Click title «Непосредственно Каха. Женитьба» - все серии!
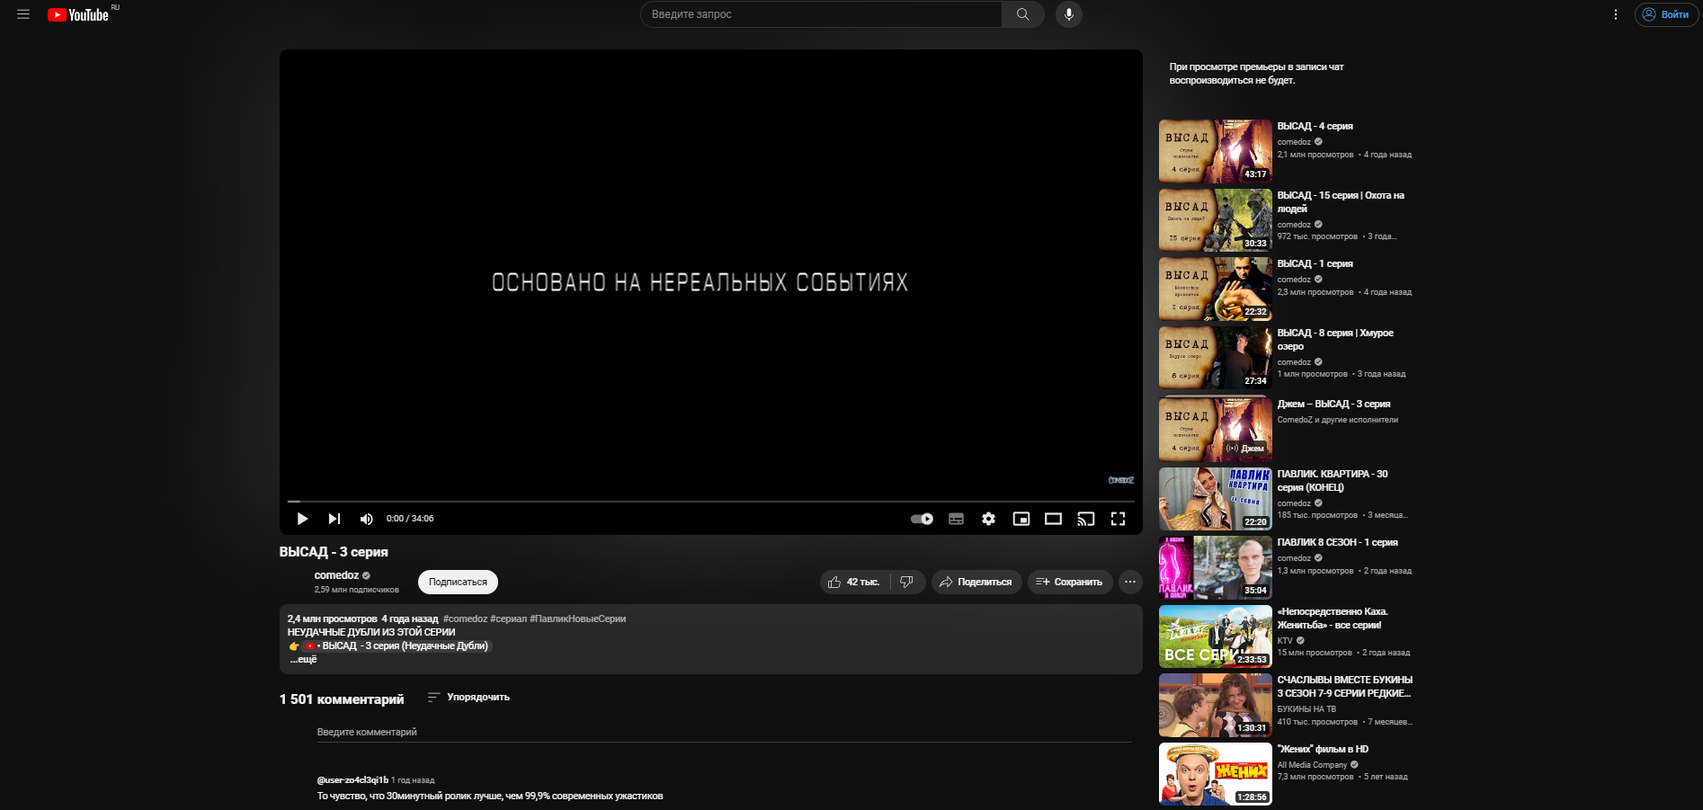 tap(1333, 619)
